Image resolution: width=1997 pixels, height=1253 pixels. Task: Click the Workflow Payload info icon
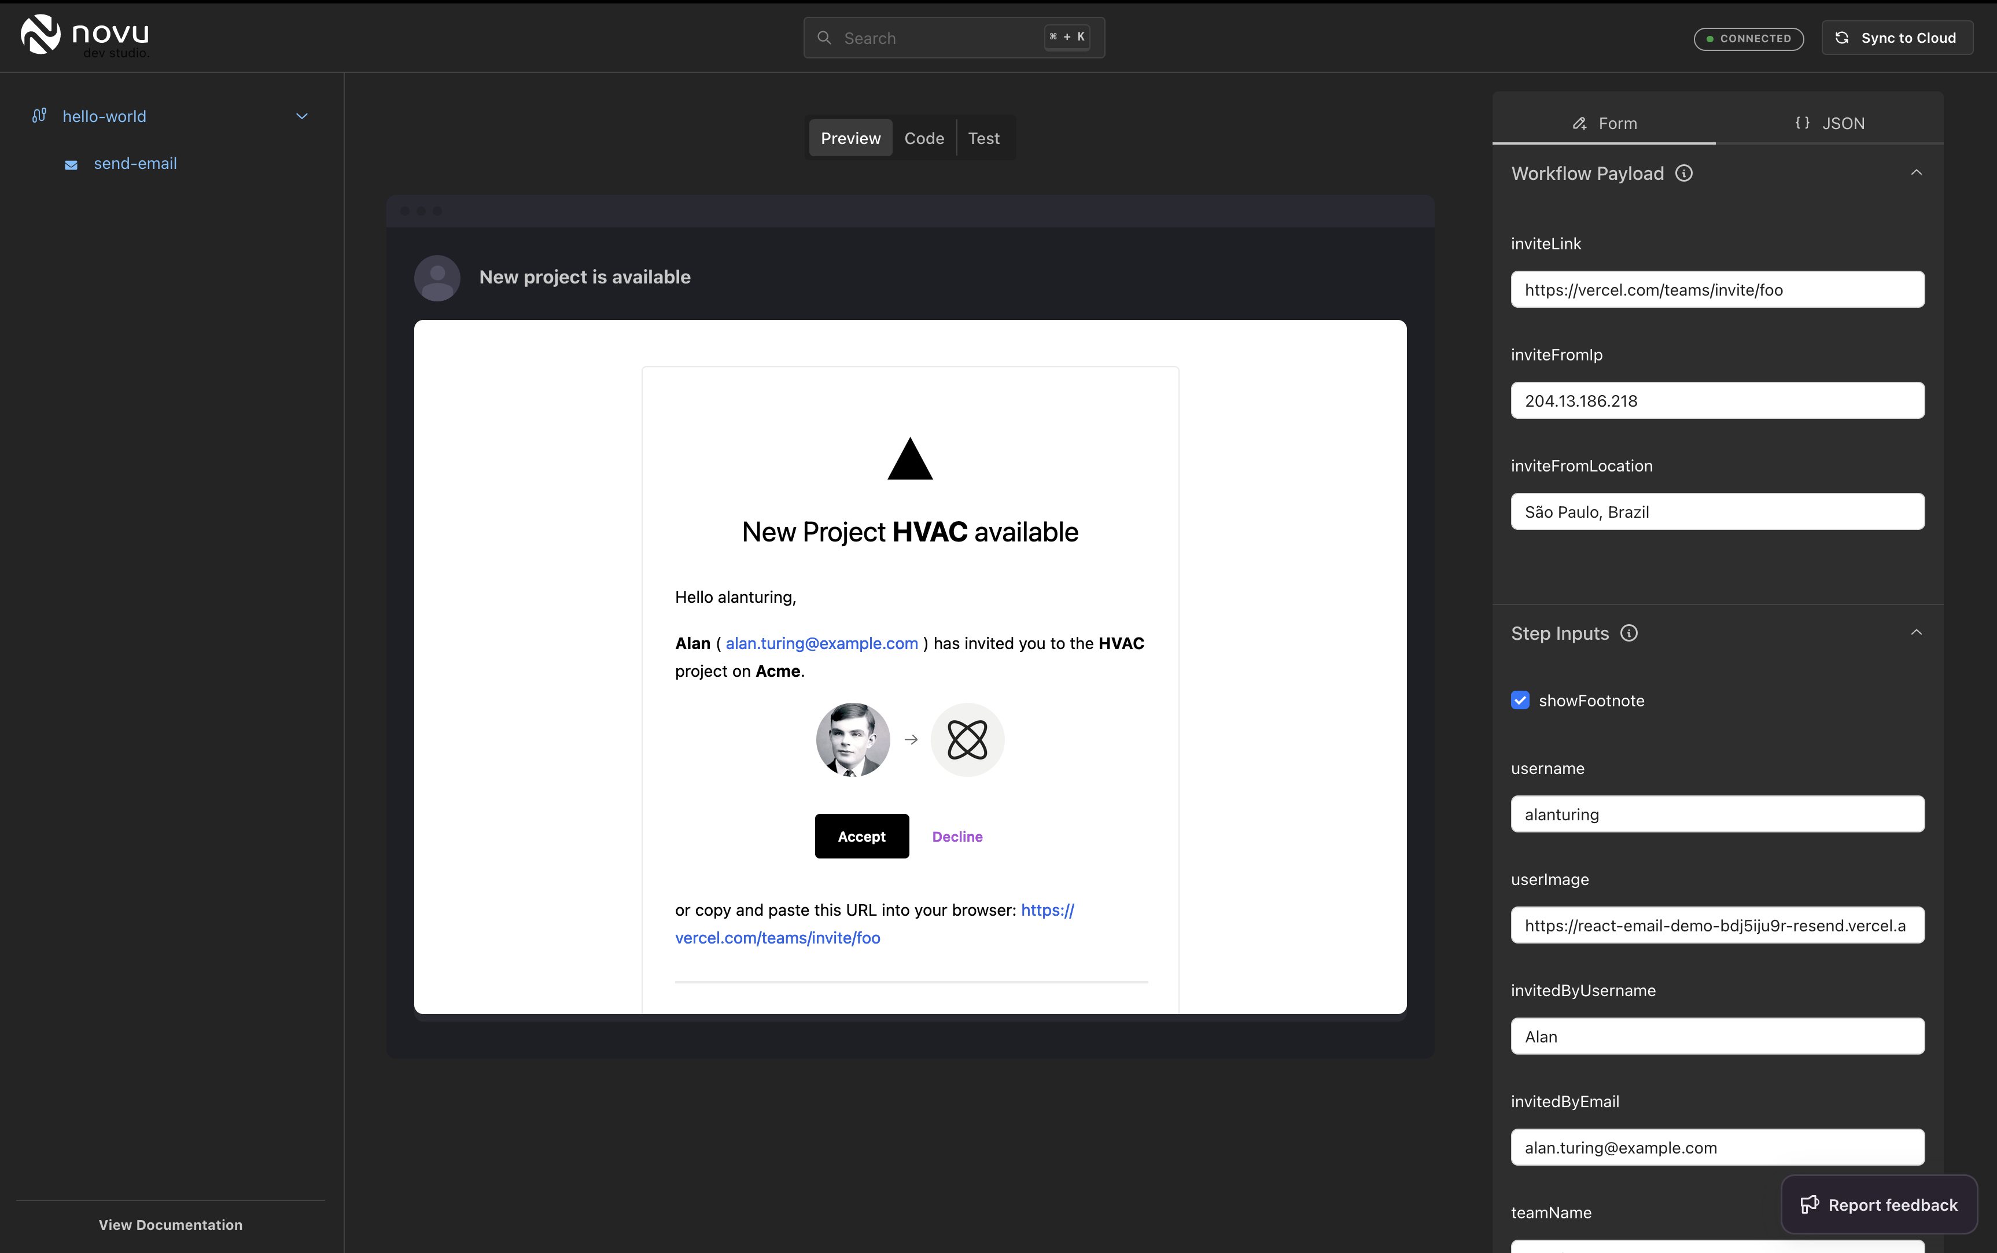pos(1684,173)
